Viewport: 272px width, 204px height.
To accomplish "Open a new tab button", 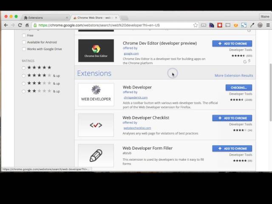I will point(125,18).
